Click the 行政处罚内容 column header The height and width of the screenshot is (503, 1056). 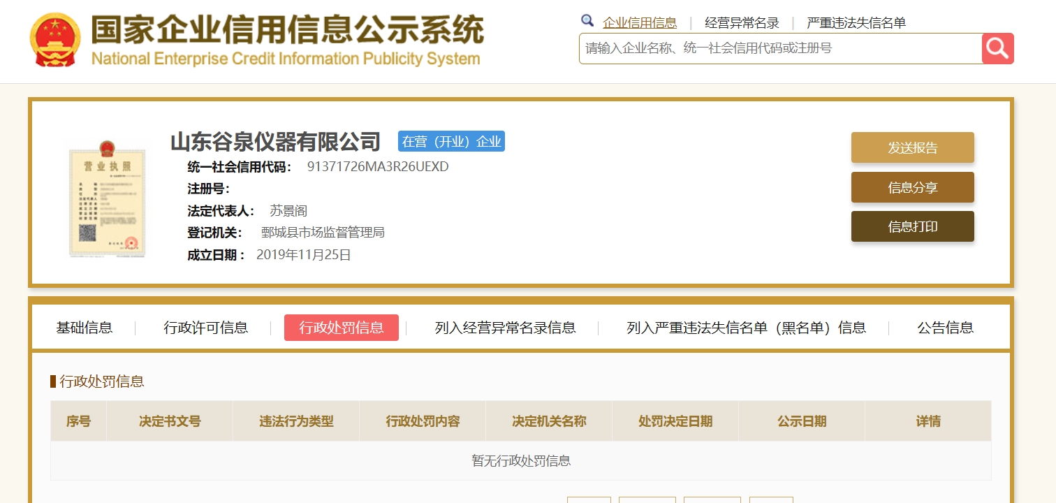coord(423,421)
